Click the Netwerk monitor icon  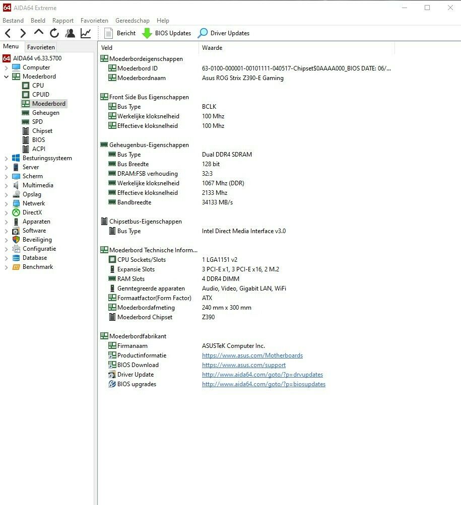(16, 203)
